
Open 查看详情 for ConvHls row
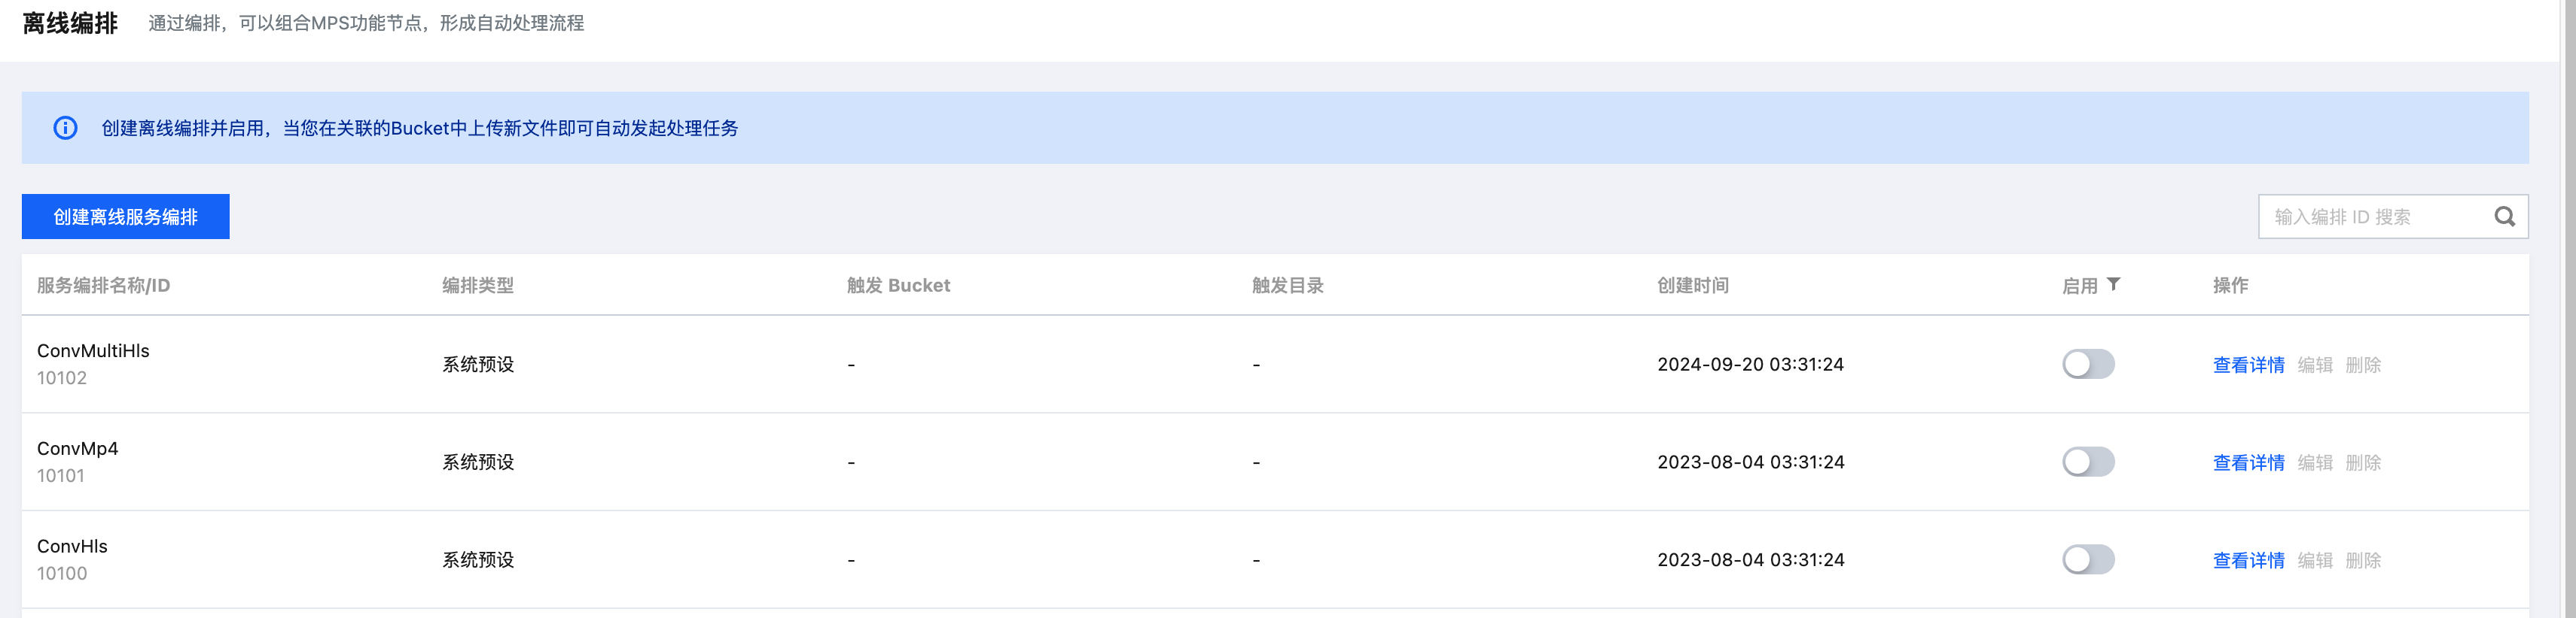pyautogui.click(x=2248, y=561)
